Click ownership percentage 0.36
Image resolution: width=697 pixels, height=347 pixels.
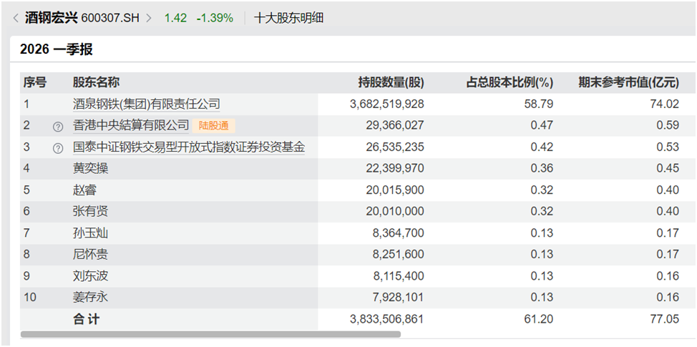(x=542, y=168)
